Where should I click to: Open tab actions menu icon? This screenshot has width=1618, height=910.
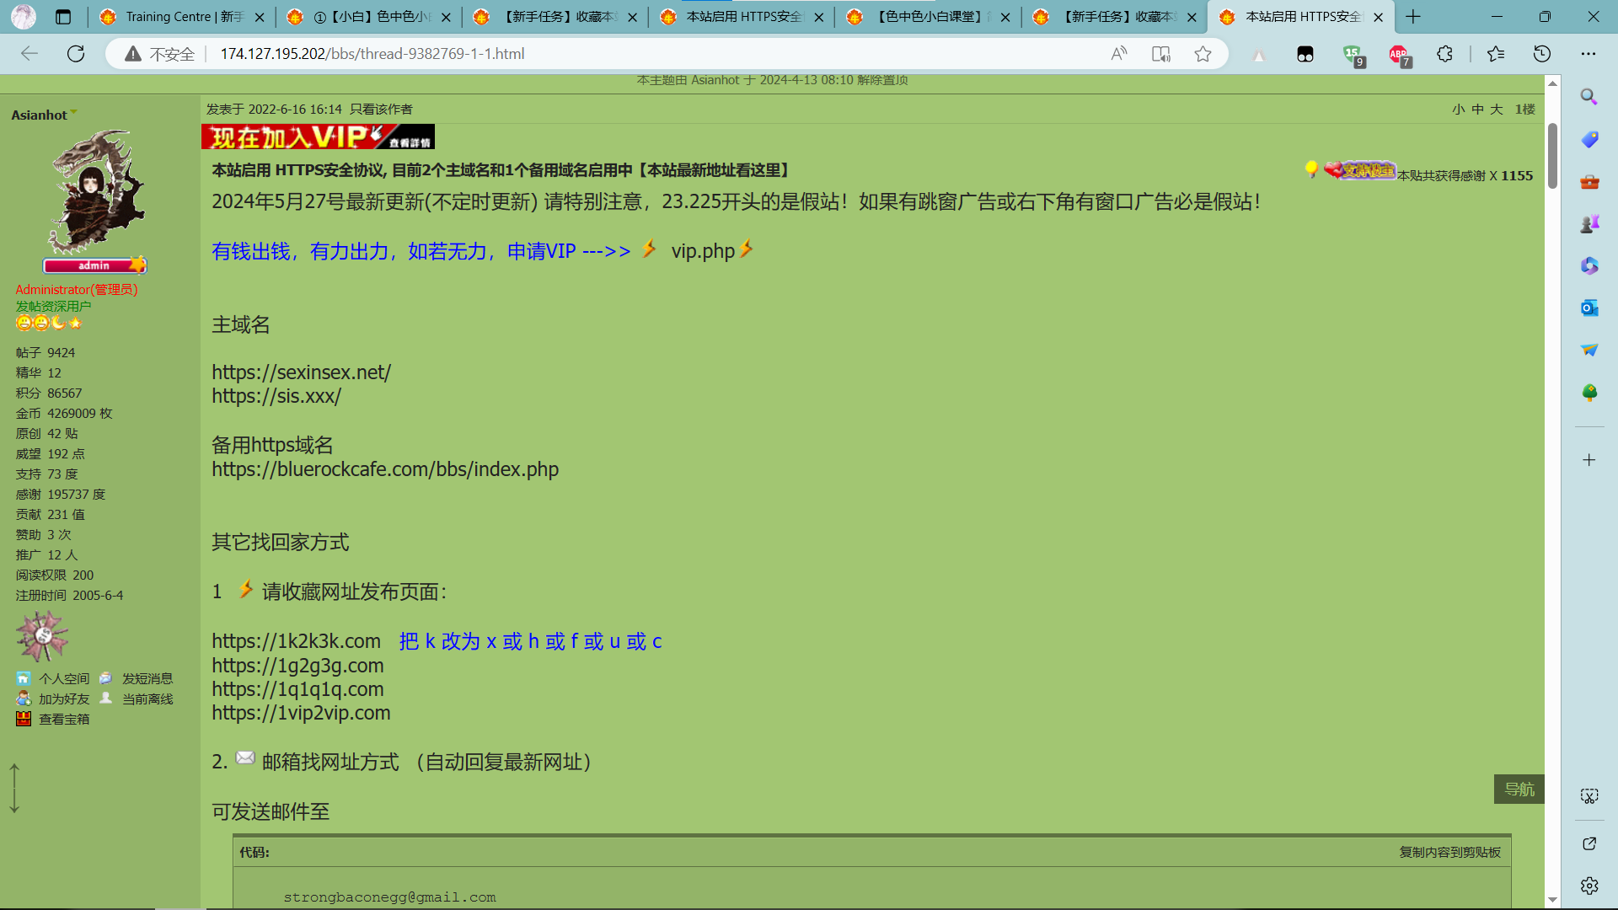63,17
